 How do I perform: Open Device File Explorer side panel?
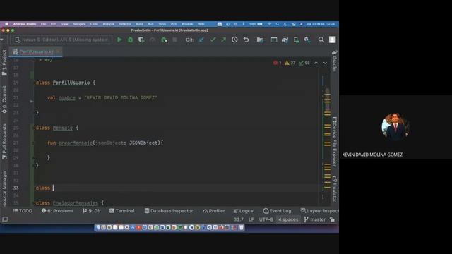334,141
